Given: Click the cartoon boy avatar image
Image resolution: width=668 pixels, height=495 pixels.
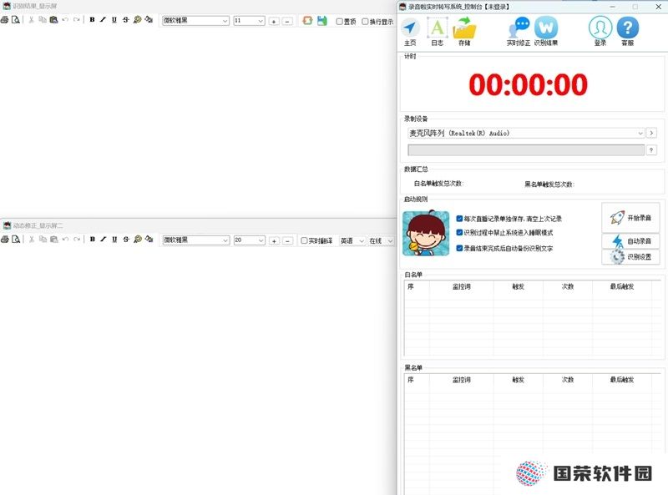Looking at the screenshot, I should pos(426,233).
